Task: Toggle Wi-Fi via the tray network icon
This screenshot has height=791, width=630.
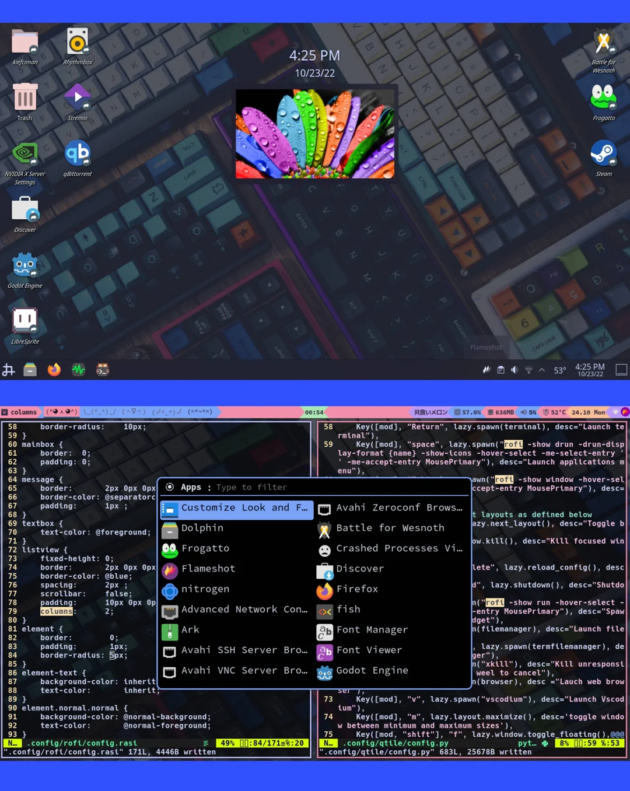Action: (528, 369)
